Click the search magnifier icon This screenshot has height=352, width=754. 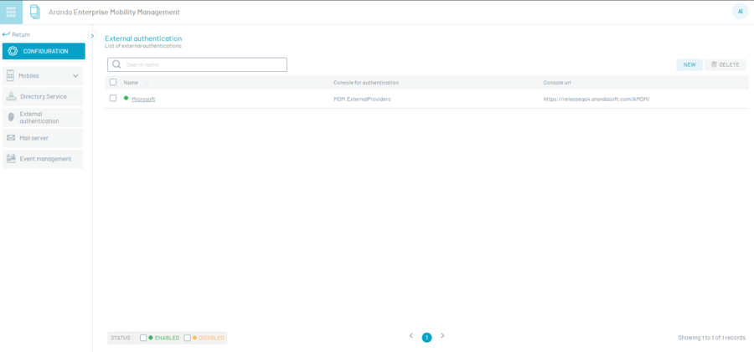pos(116,64)
